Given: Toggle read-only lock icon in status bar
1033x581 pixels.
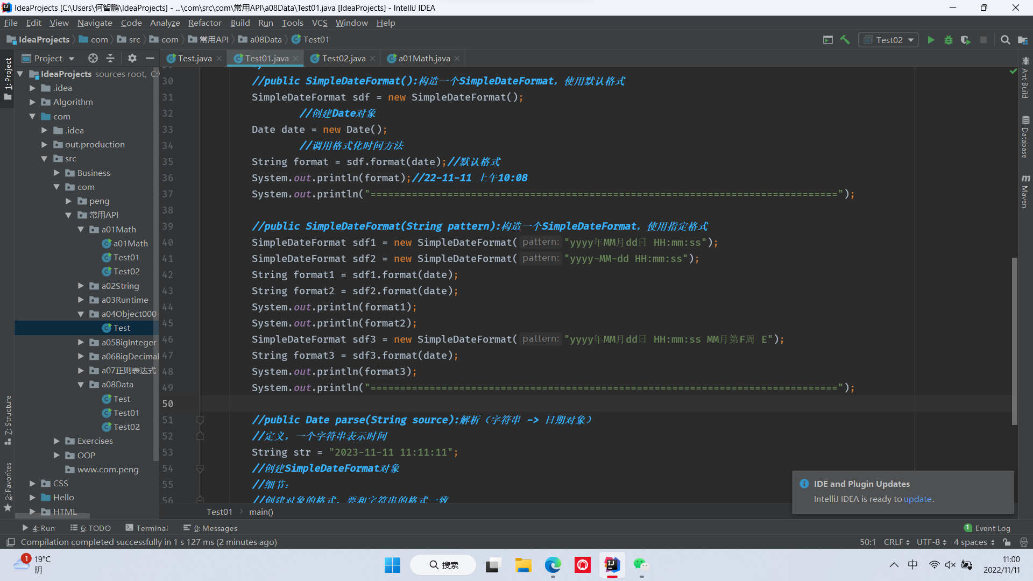Looking at the screenshot, I should [1007, 542].
